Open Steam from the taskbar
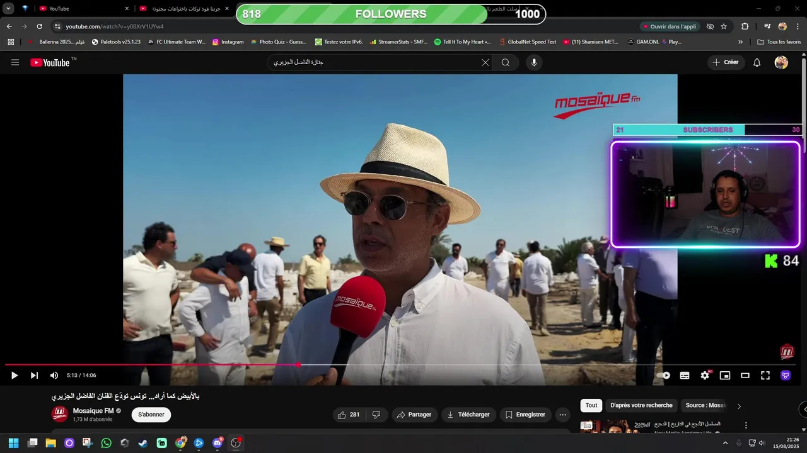This screenshot has width=807, height=453. point(143,443)
